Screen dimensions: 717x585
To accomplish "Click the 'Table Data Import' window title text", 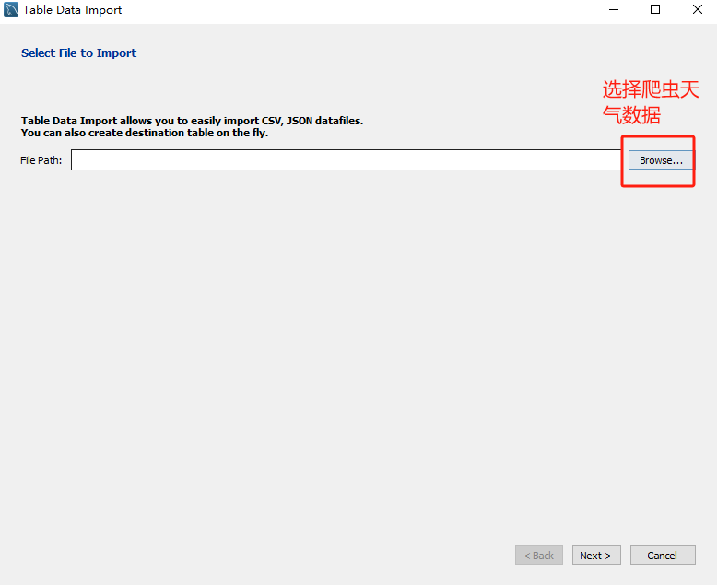I will (x=72, y=10).
